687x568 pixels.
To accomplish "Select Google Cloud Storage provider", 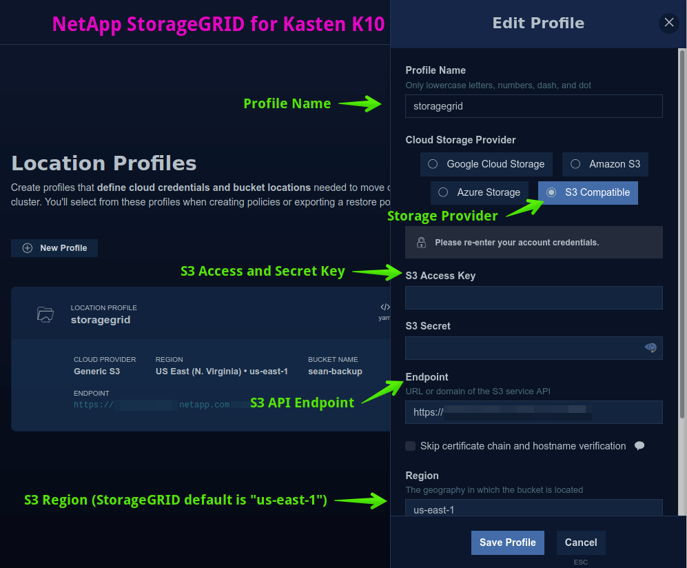I will coord(486,164).
